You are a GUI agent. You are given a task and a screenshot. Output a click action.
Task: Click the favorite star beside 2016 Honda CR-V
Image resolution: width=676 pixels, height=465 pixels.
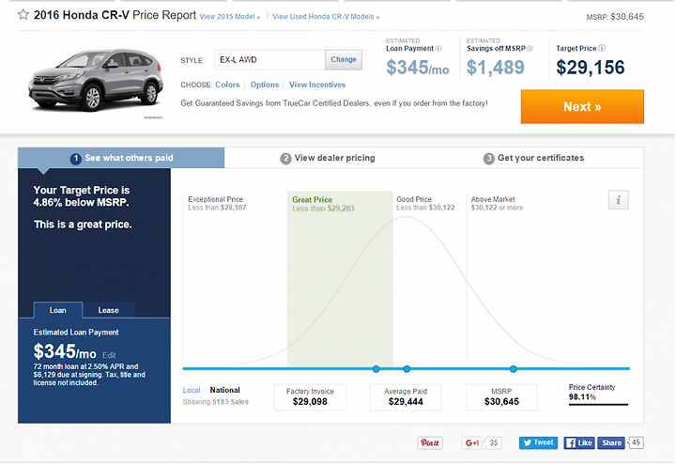click(23, 15)
